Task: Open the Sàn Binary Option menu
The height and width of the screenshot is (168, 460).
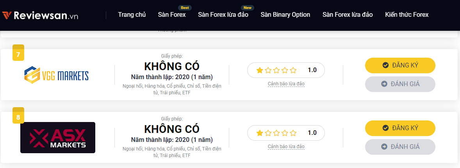Action: (285, 15)
